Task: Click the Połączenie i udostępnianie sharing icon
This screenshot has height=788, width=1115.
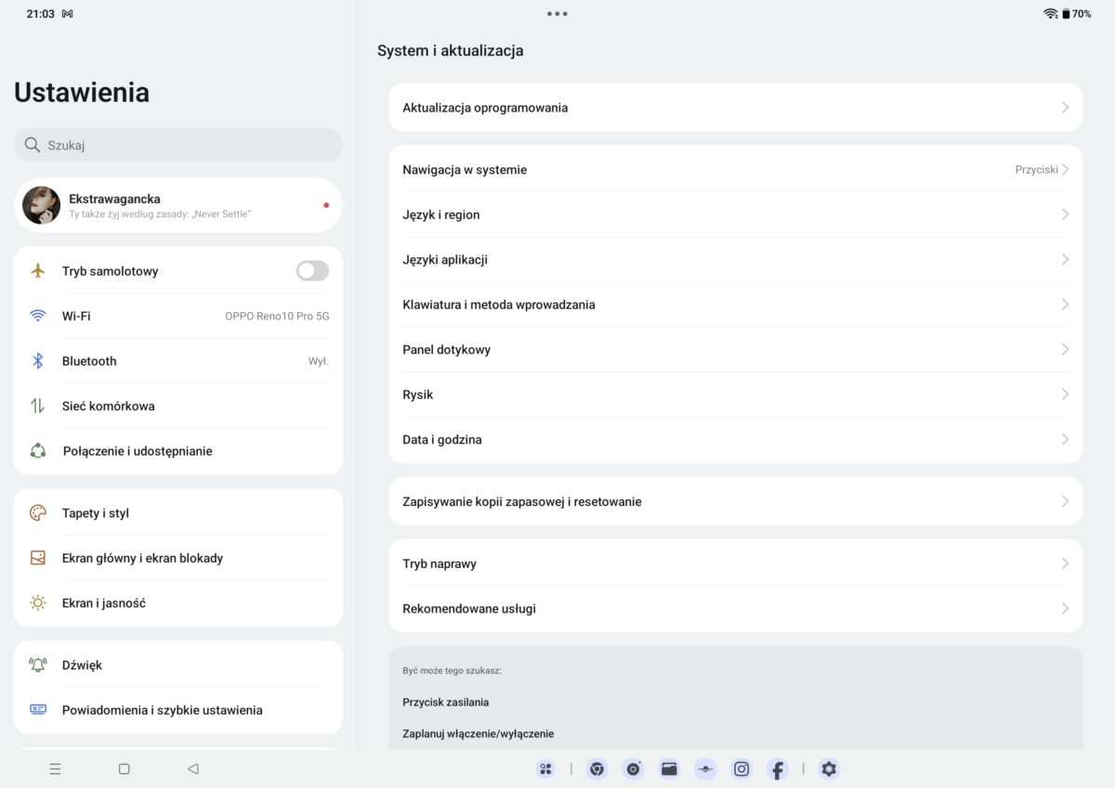Action: pos(37,450)
